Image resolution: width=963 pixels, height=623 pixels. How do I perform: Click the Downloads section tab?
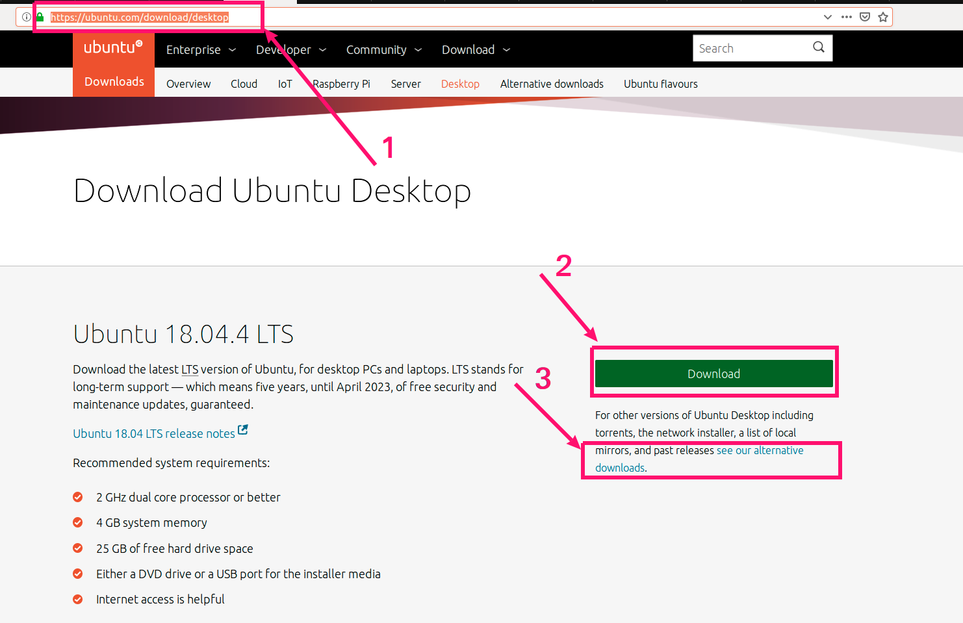(x=114, y=82)
